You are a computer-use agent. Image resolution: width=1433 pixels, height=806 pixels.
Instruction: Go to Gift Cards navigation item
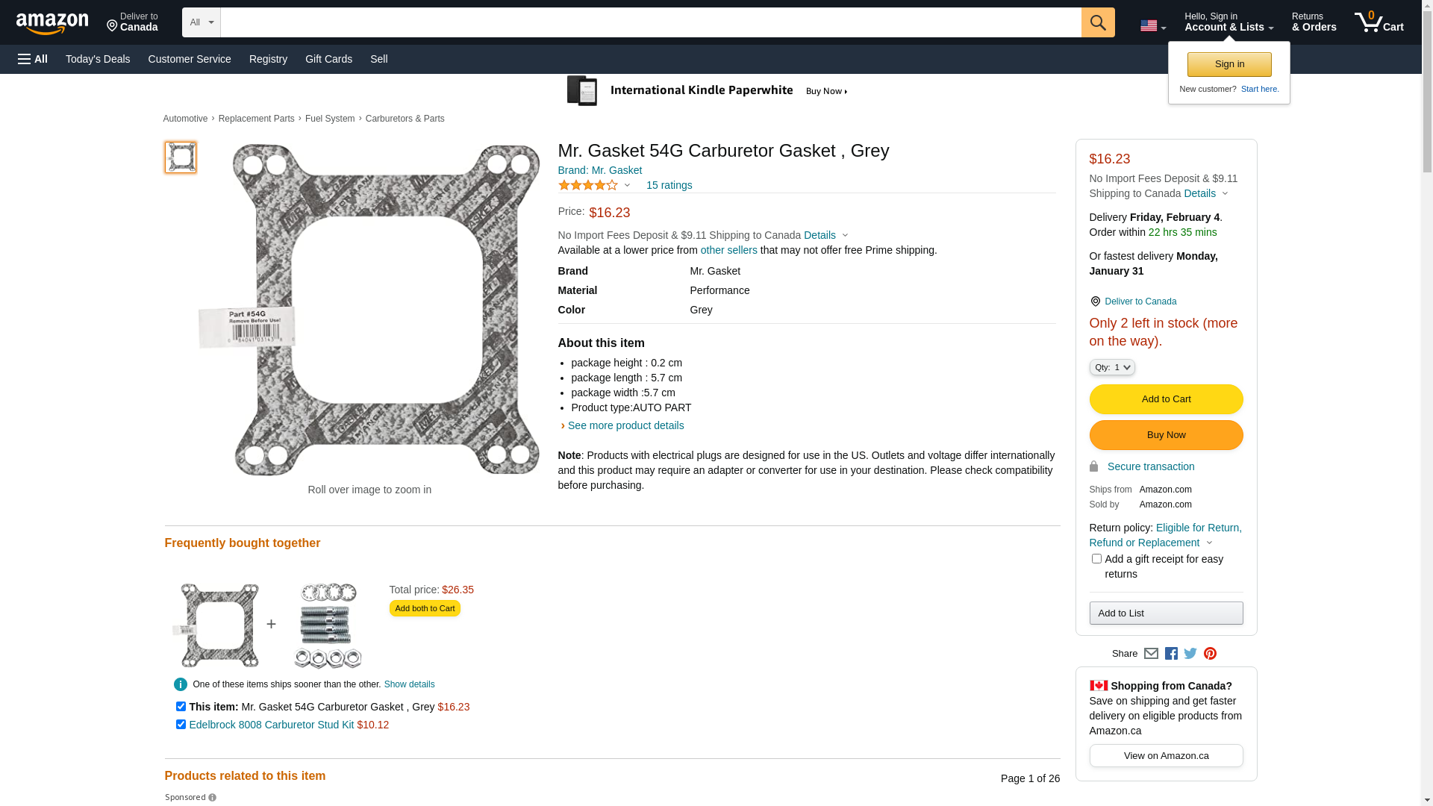click(328, 59)
